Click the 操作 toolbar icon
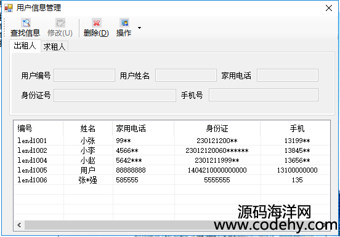The image size is (340, 237). pyautogui.click(x=124, y=23)
